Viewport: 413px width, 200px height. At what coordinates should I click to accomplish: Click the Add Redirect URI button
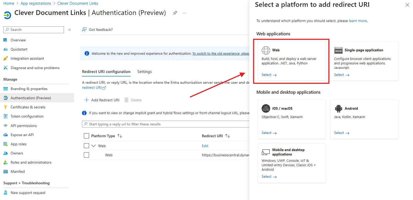pos(102,100)
